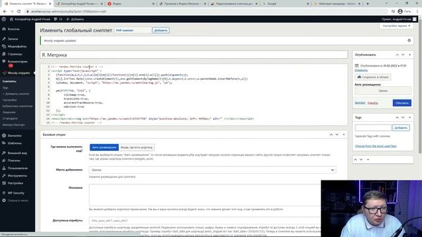Image resolution: width=422 pixels, height=237 pixels.
Task: Click the snippet title field Я. Метрика
Action: 194,55
